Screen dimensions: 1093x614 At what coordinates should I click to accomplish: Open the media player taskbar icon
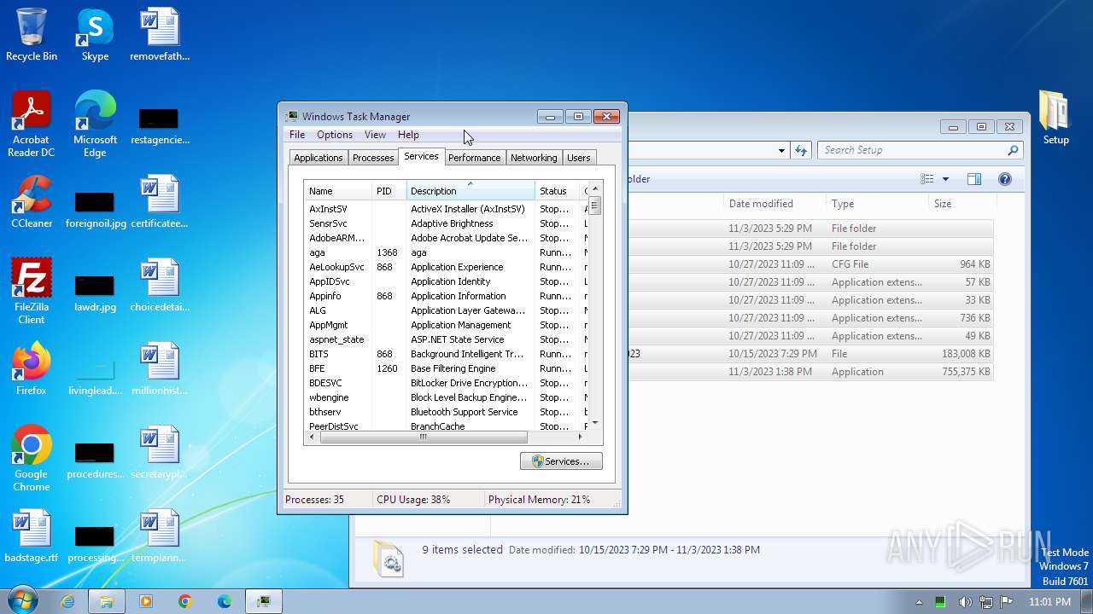[146, 601]
